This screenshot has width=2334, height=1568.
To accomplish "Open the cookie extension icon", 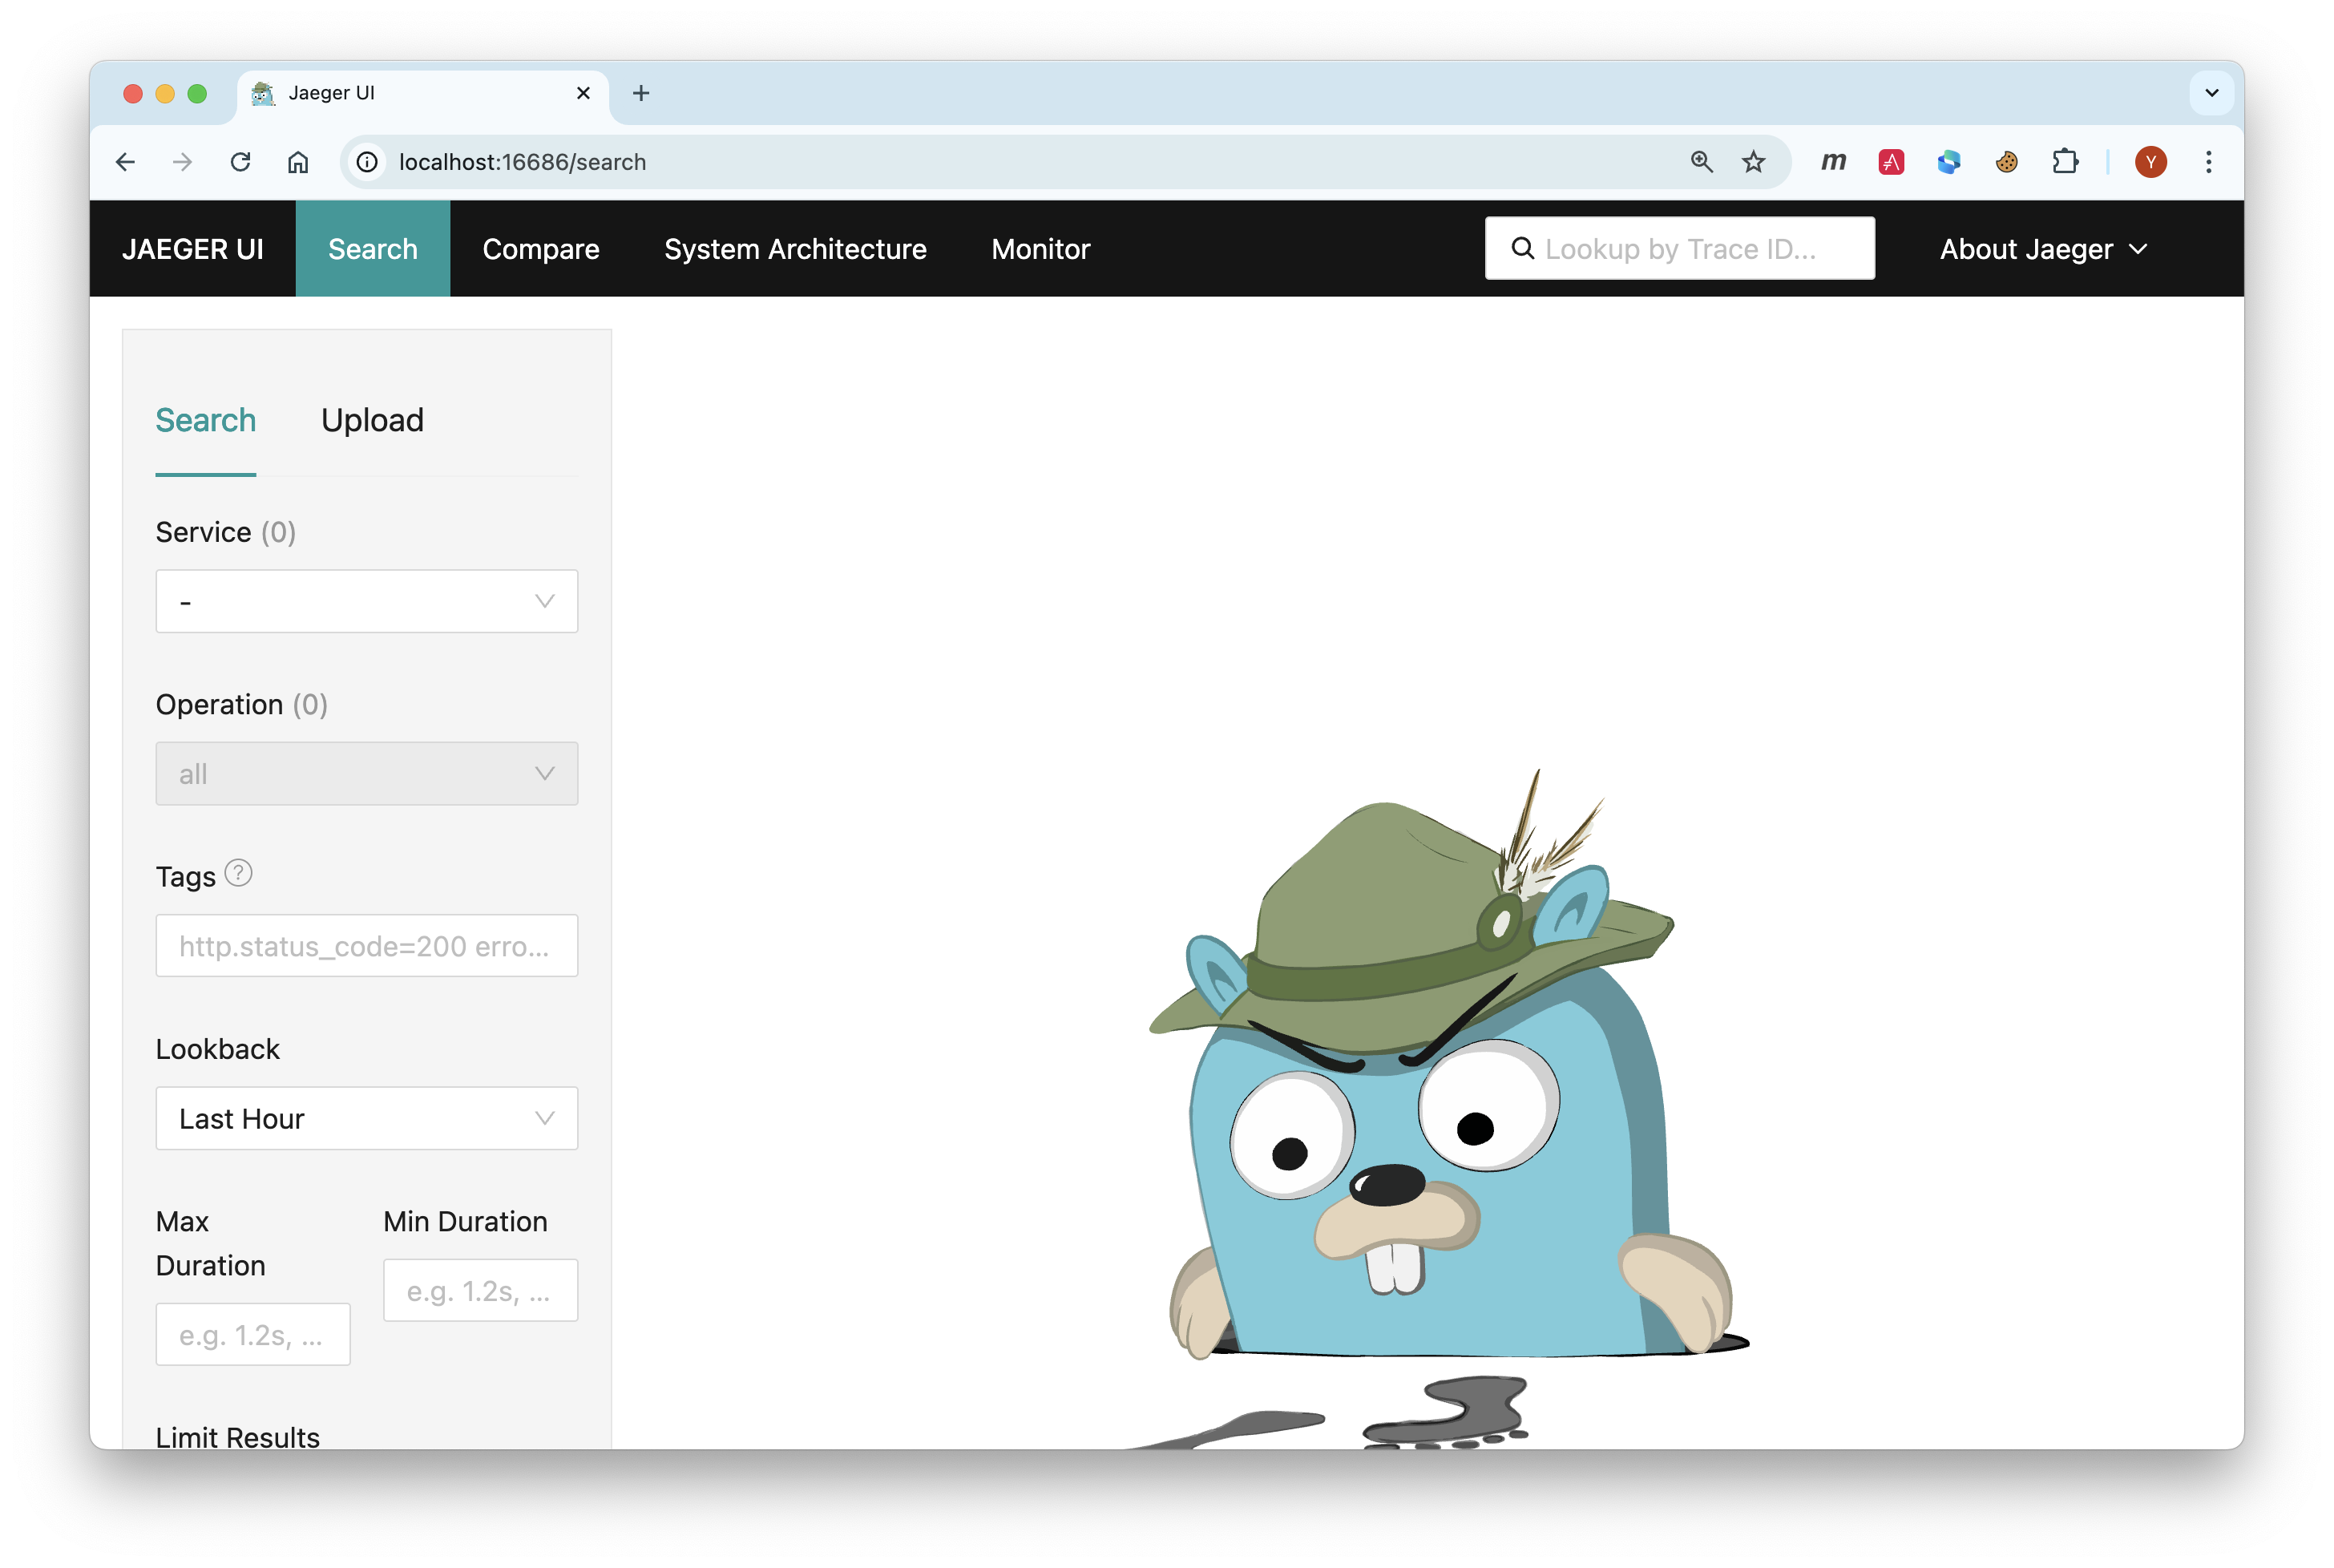I will click(x=2006, y=162).
